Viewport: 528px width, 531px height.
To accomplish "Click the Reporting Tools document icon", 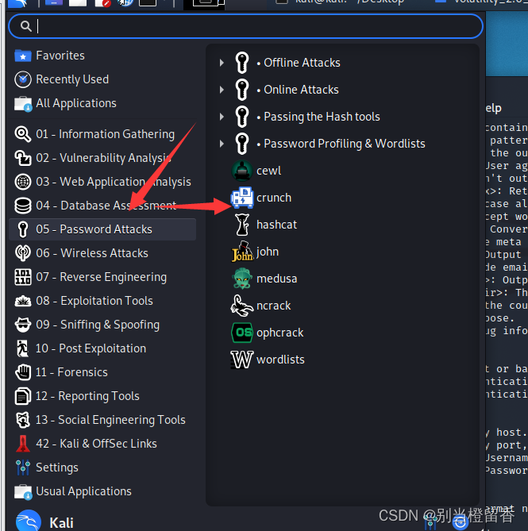I will [23, 396].
